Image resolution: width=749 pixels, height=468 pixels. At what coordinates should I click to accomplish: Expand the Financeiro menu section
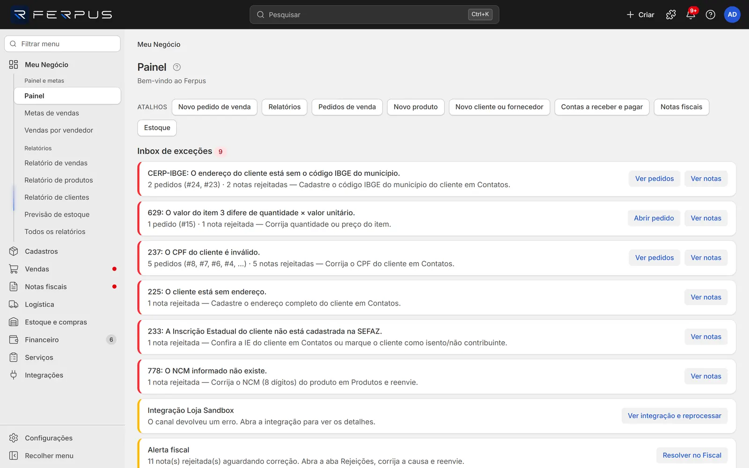point(62,340)
